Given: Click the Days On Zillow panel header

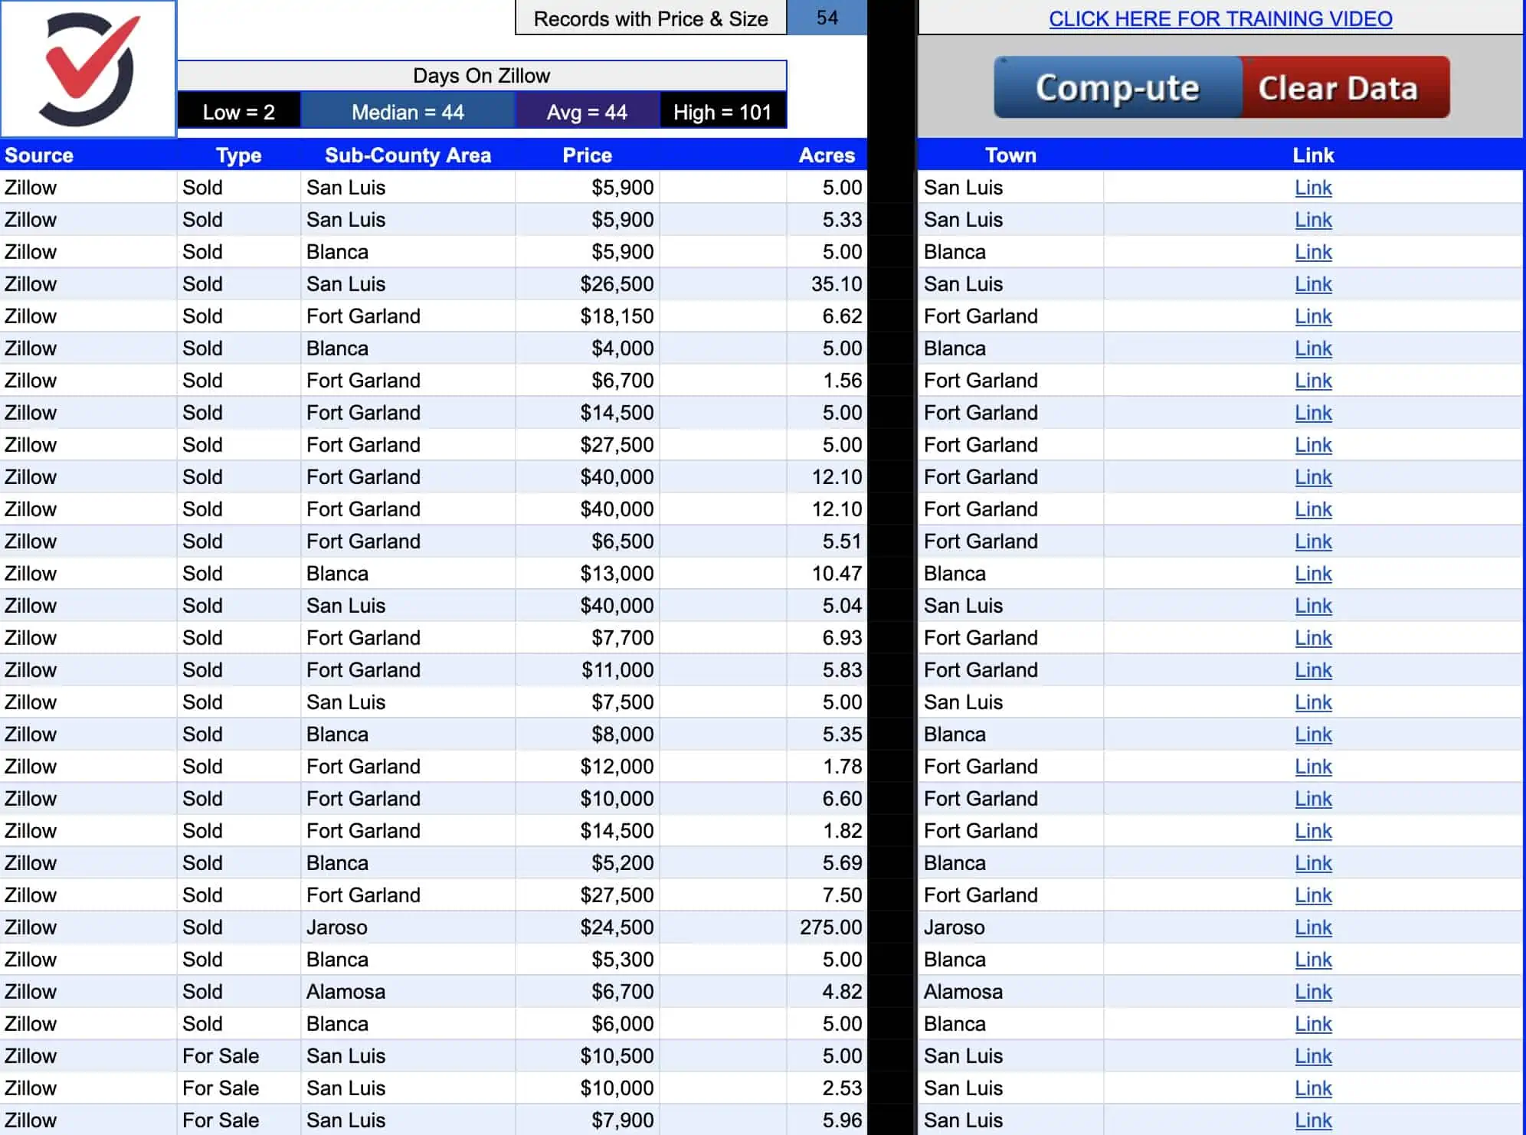Looking at the screenshot, I should [482, 75].
